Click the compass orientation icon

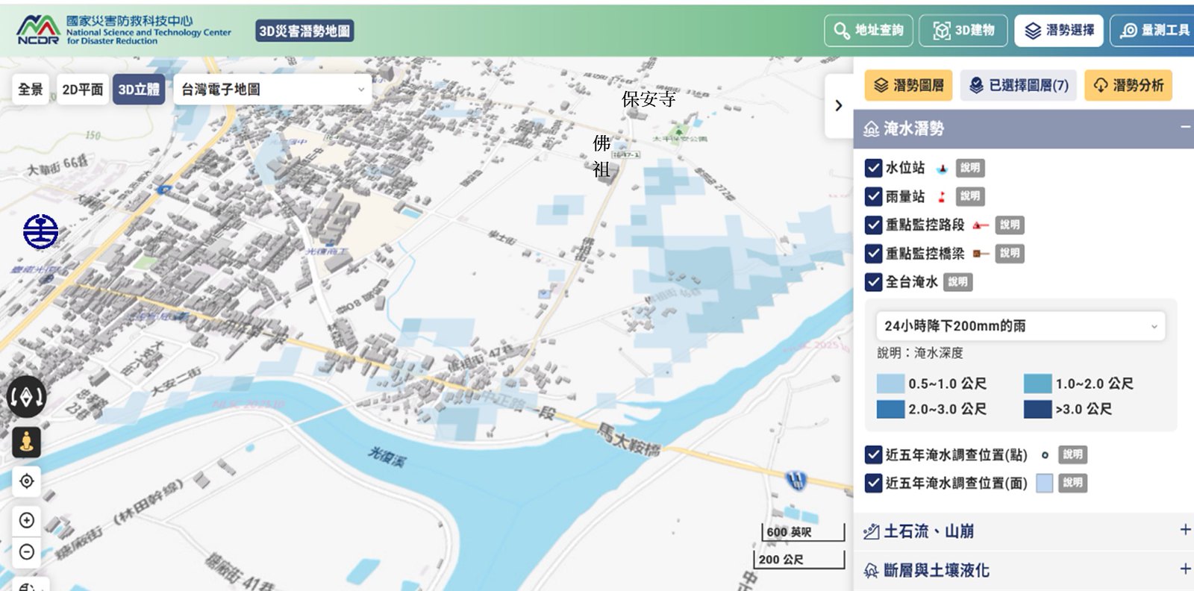26,397
